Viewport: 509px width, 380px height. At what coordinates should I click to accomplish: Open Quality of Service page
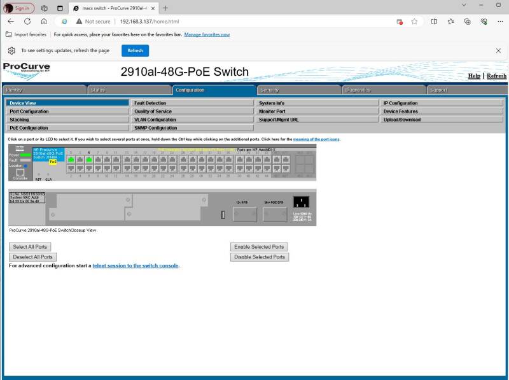point(192,111)
